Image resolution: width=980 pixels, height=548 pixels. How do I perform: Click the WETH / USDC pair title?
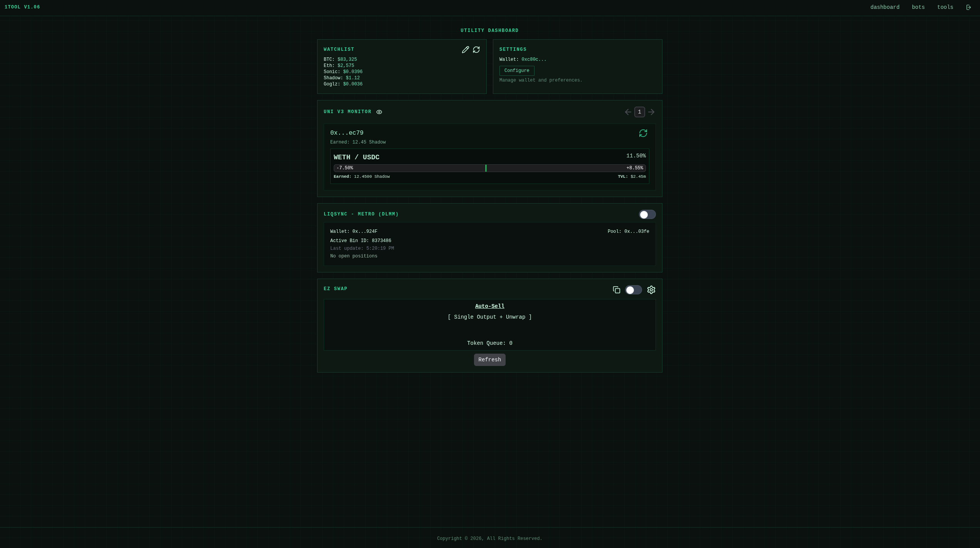(x=356, y=157)
